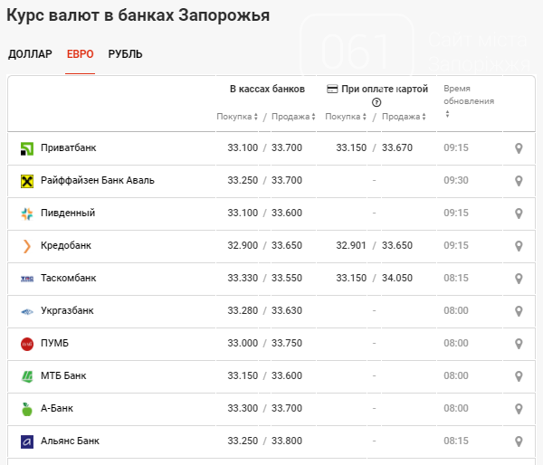Switch to the ДОЛЛАР tab

tap(30, 54)
